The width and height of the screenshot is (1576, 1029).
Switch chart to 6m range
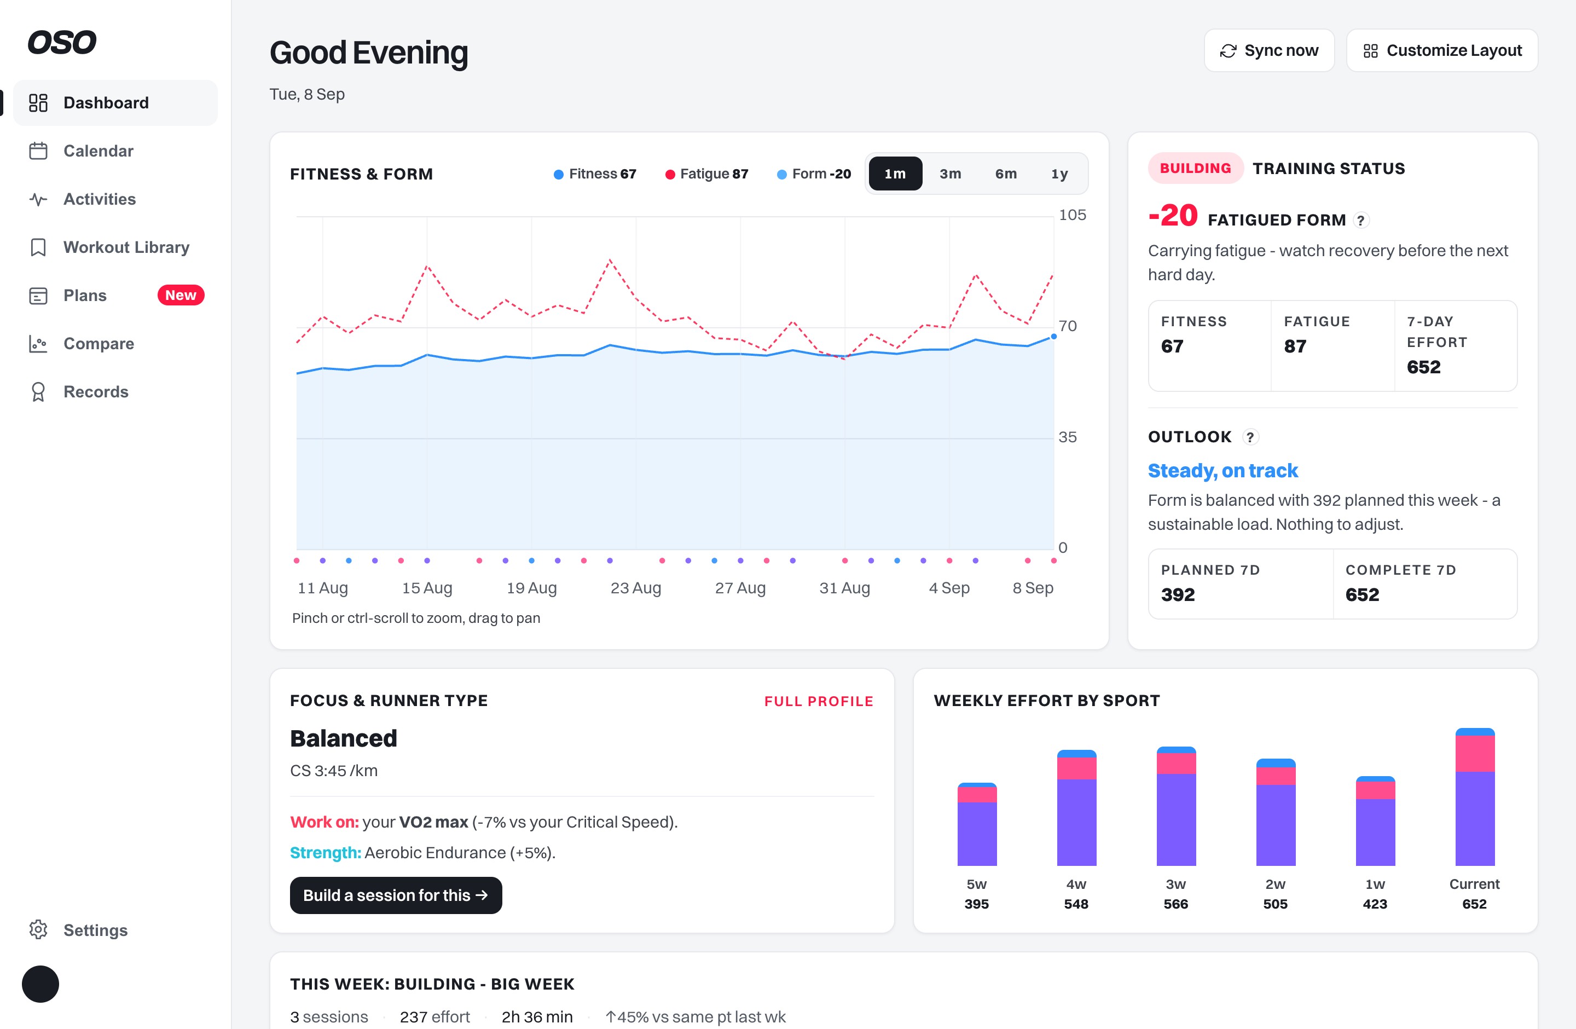[1006, 174]
